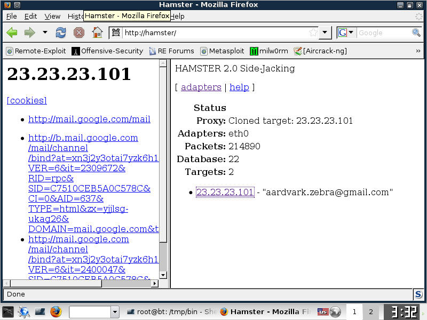This screenshot has height=320, width=427.
Task: Open the View menu
Action: [x=52, y=17]
